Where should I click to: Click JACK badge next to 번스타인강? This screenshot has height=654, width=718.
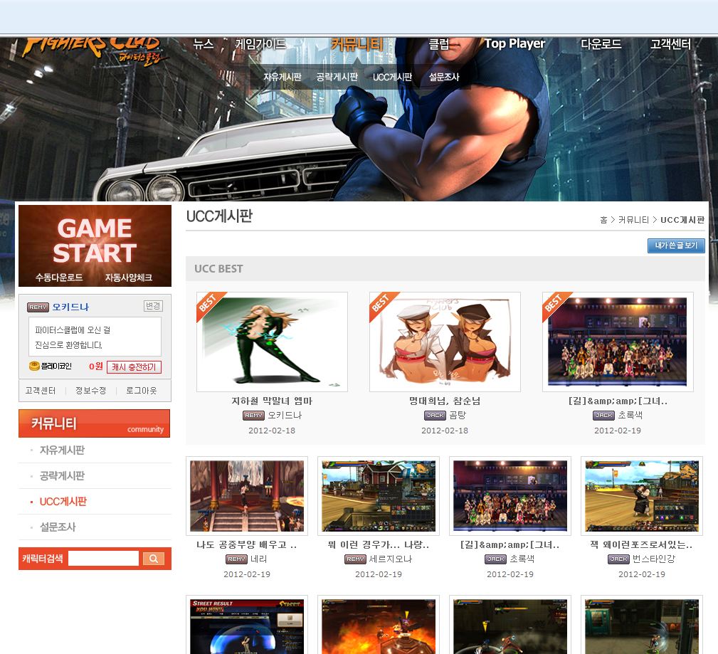point(618,559)
